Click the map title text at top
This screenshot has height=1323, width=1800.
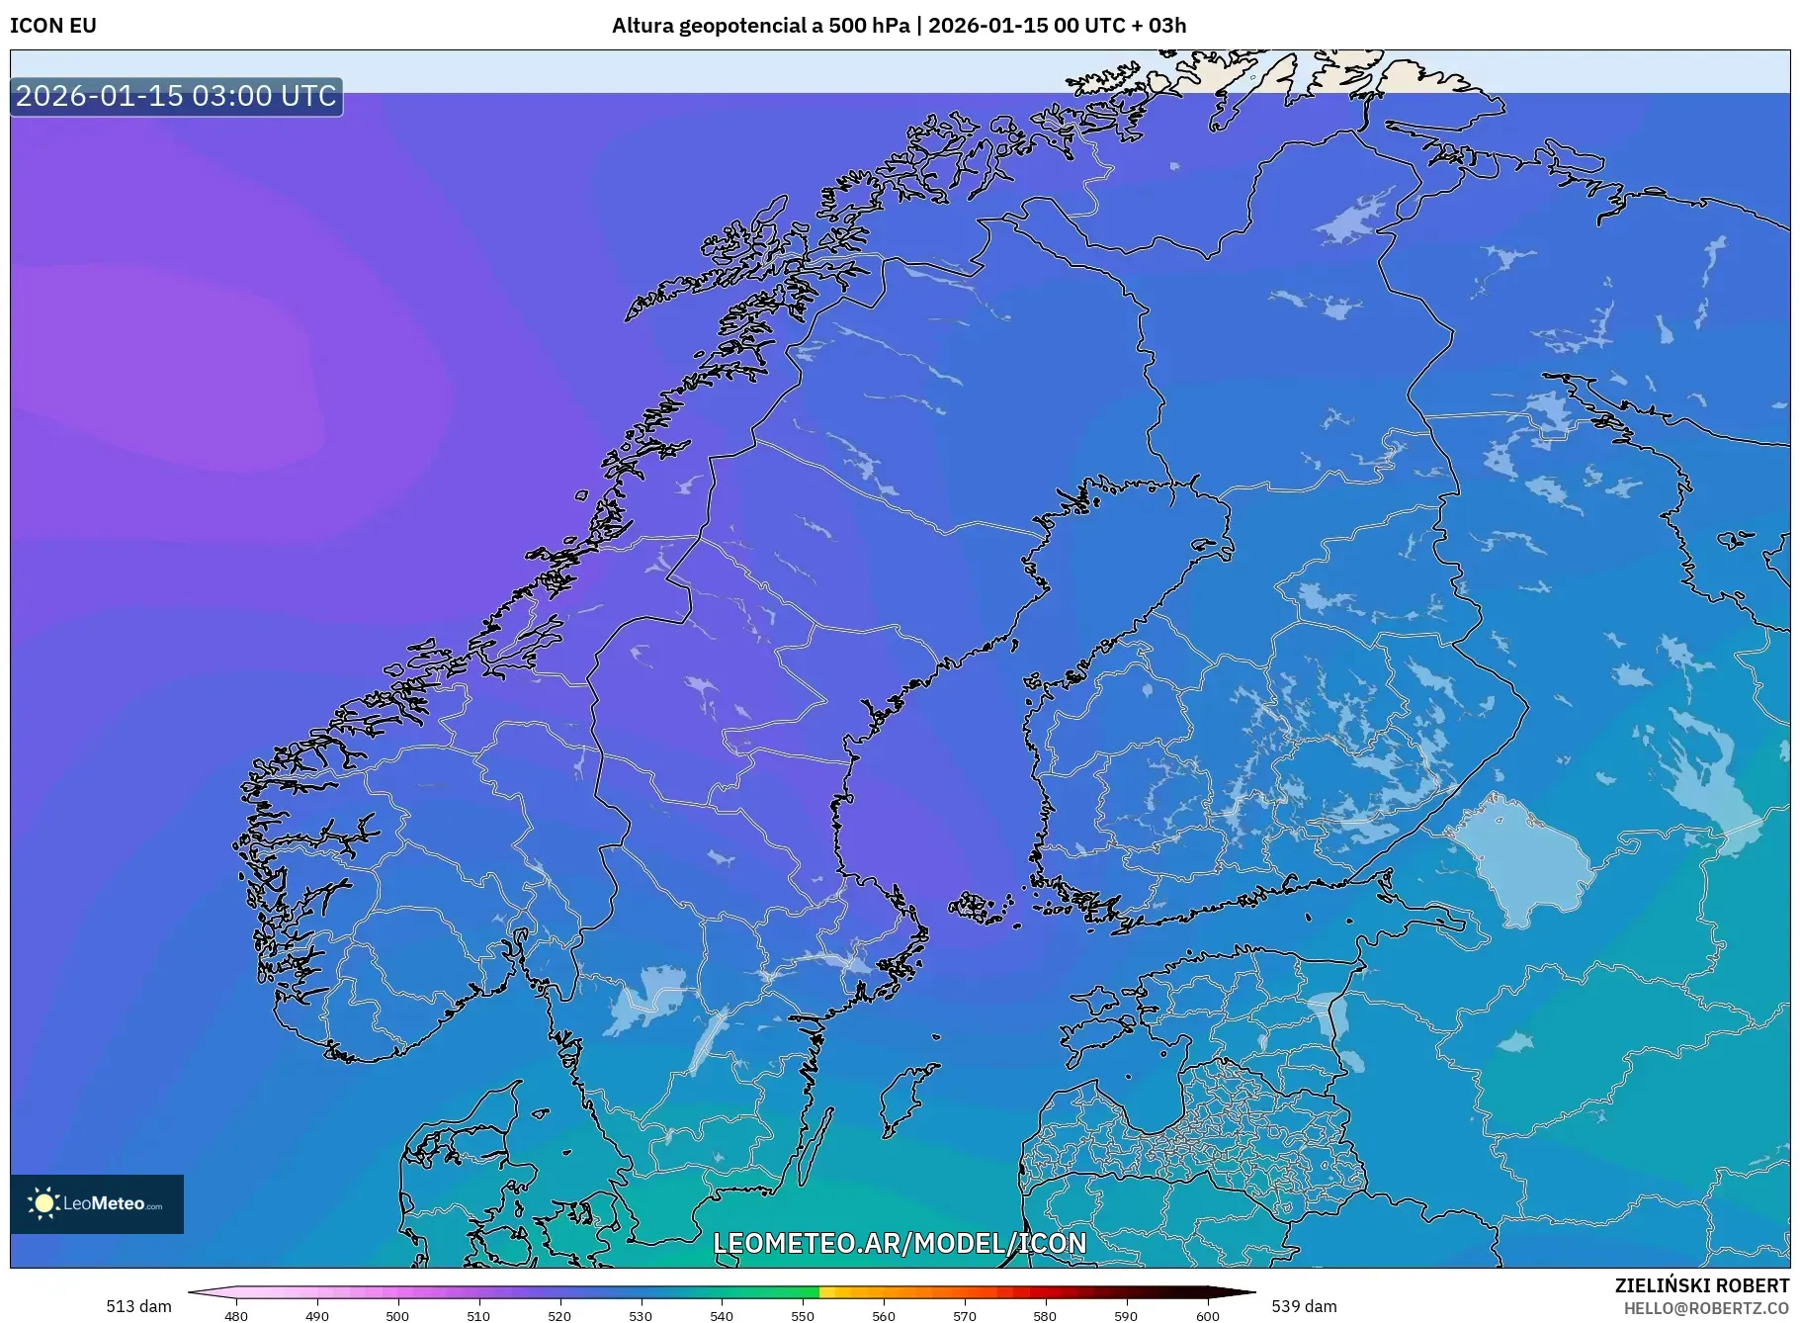click(x=899, y=27)
